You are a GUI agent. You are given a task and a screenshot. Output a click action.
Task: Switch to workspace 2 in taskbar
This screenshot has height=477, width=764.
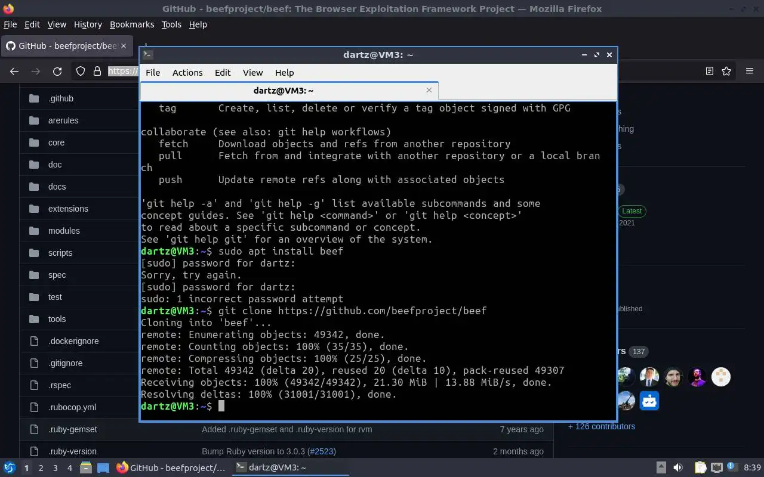tap(41, 468)
